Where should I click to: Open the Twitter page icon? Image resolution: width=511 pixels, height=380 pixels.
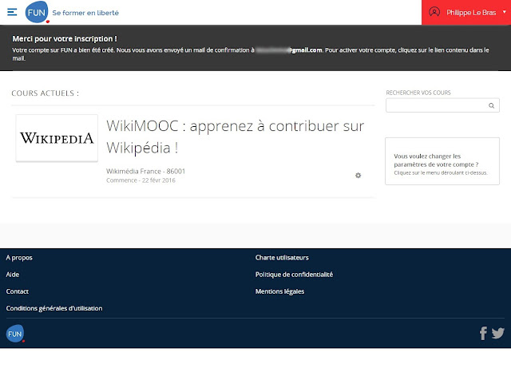click(x=498, y=334)
